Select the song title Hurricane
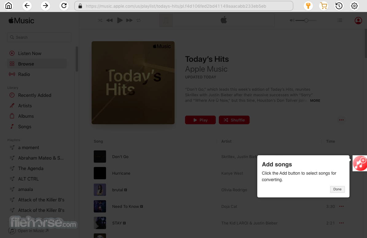Viewport: 367px width, 238px height. 121,173
